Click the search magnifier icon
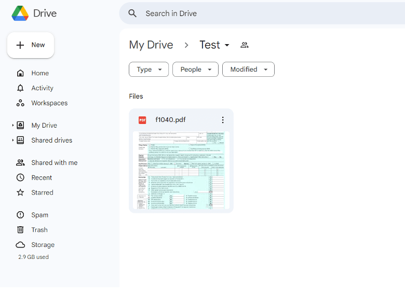Viewport: 405px width, 288px height. point(132,13)
